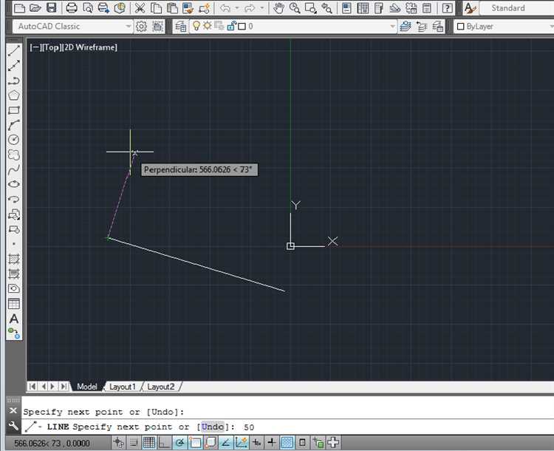Select the Revision Cloud tool
Viewport: 554px width, 451px height.
click(14, 155)
